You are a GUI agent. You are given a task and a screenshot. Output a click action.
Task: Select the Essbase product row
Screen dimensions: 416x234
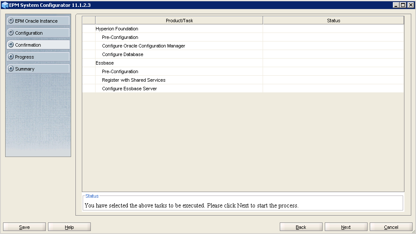coord(243,63)
